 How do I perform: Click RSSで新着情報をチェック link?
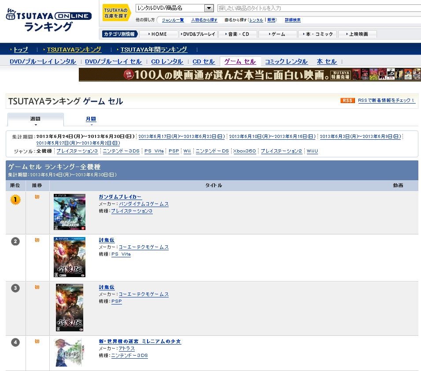(x=386, y=100)
